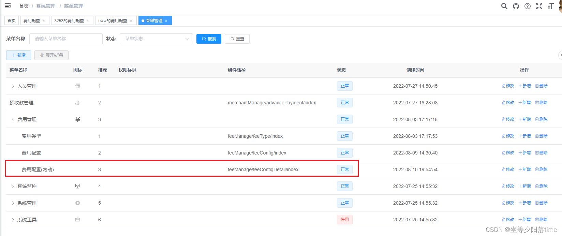
Task: Click the 停用 status tag
Action: point(345,220)
